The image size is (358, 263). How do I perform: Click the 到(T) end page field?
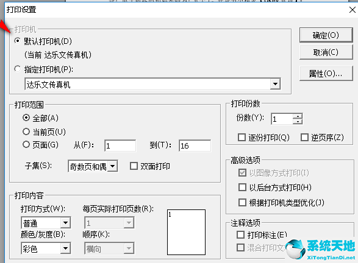195,146
